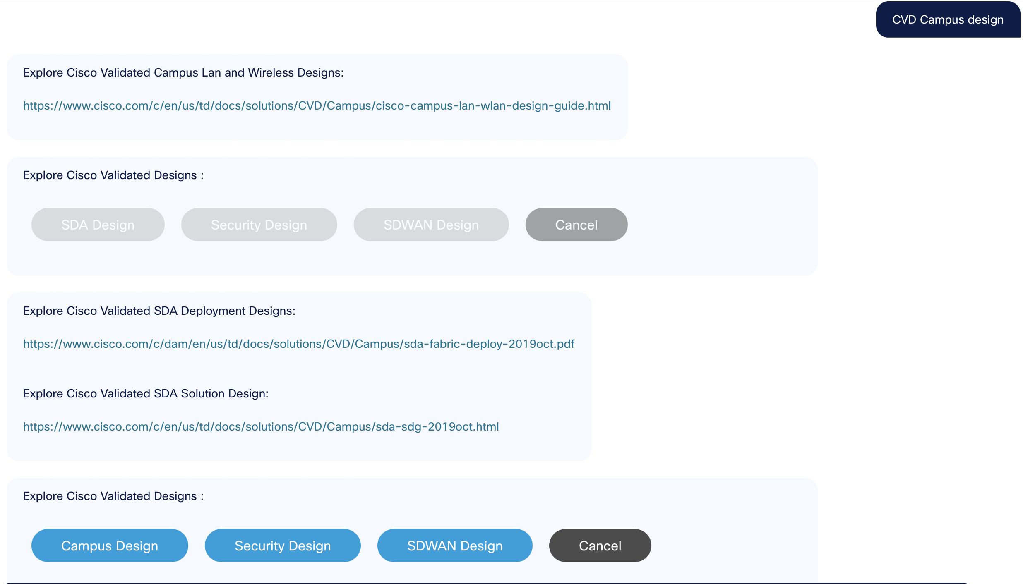Click the Campus Lan and Wireless Designs heading text
The height and width of the screenshot is (584, 1023).
pyautogui.click(x=183, y=73)
